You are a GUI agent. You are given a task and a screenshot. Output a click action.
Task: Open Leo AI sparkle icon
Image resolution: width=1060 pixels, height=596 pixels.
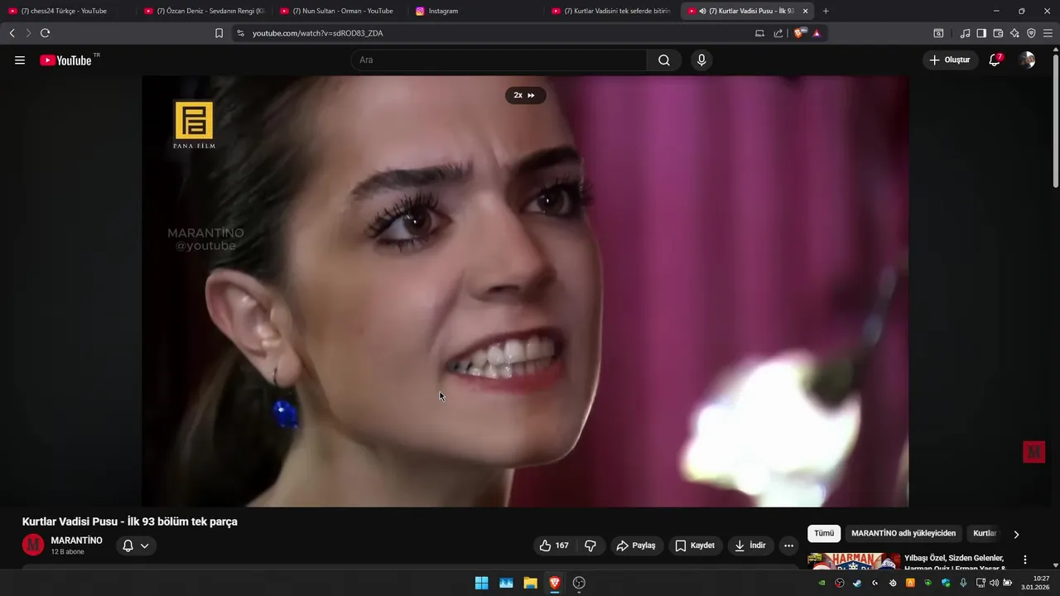[x=1014, y=33]
